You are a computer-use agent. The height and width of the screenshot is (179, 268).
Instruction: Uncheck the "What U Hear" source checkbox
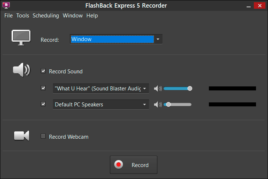[x=44, y=88]
